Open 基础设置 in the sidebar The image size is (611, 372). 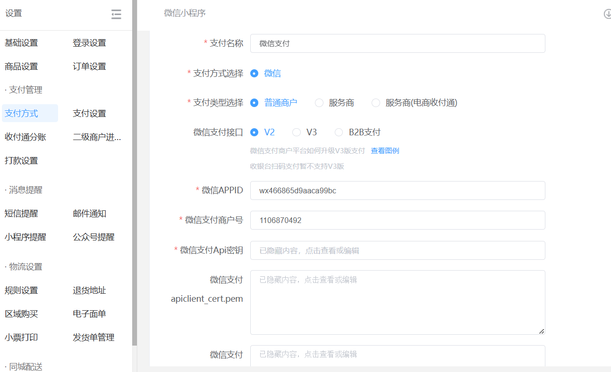(21, 43)
